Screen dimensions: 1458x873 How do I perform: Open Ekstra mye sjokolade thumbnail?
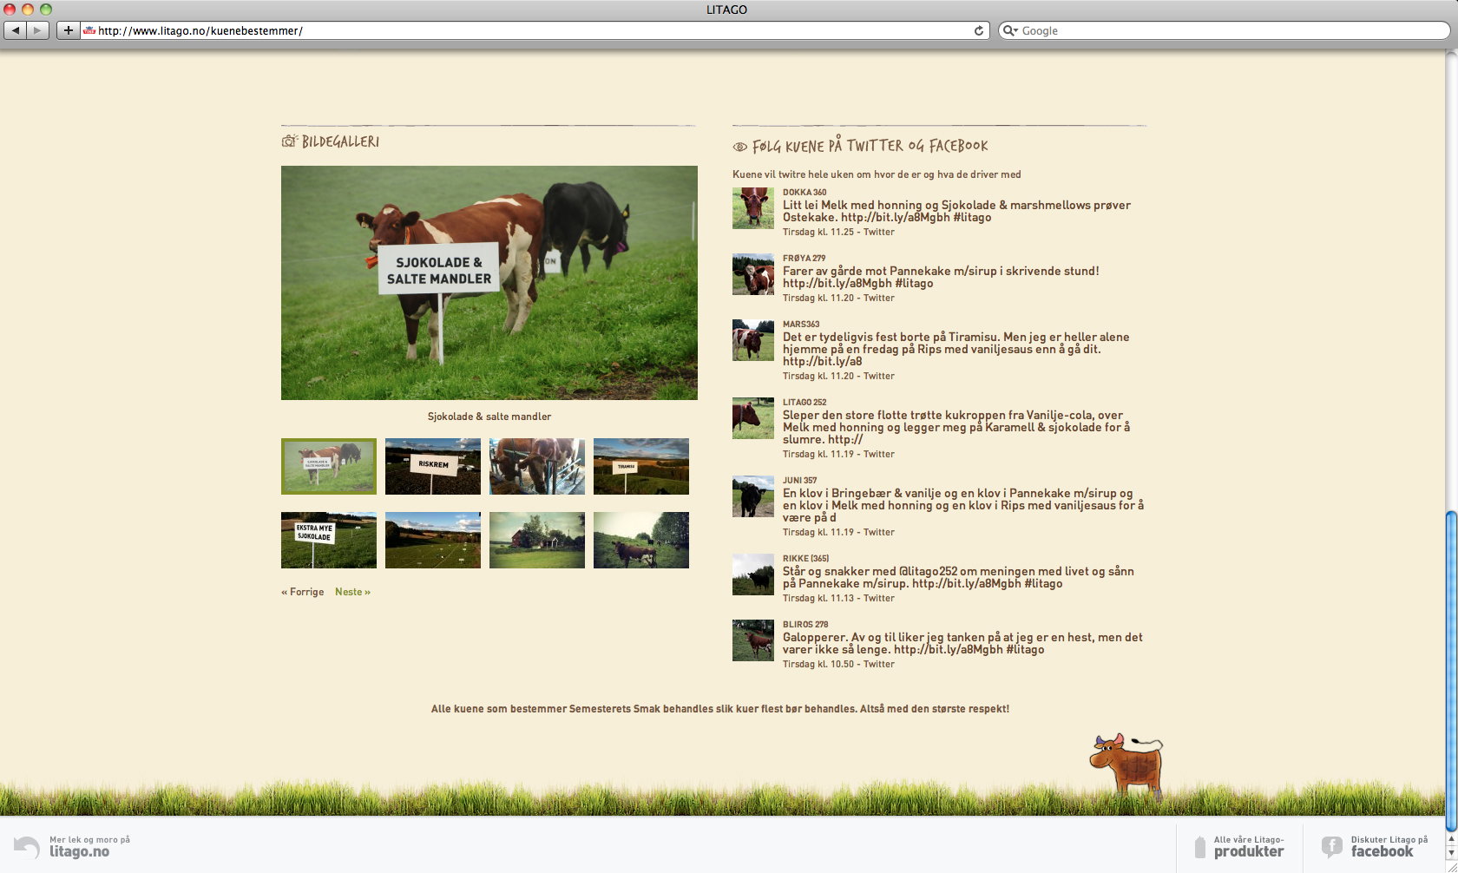[x=329, y=540]
